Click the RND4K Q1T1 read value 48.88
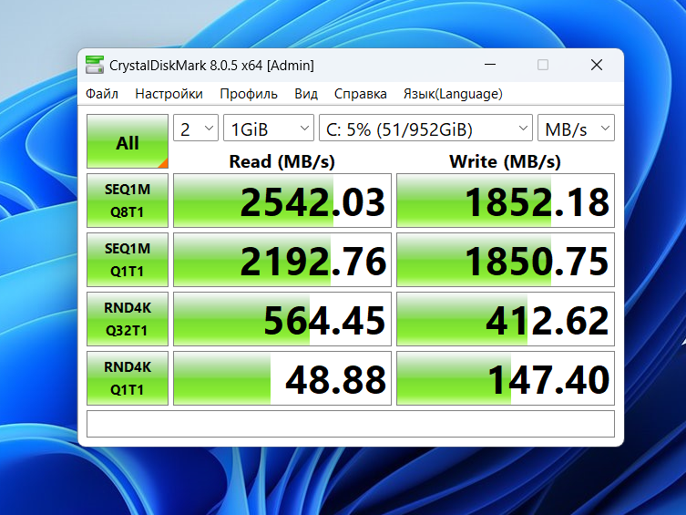 coord(282,378)
